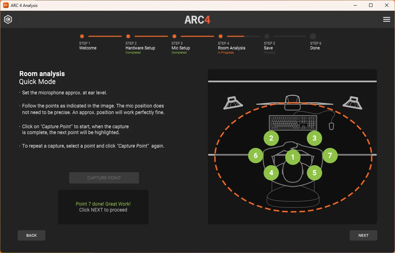The width and height of the screenshot is (395, 253).
Task: Click the IK Multimedia logo icon
Action: 8,19
